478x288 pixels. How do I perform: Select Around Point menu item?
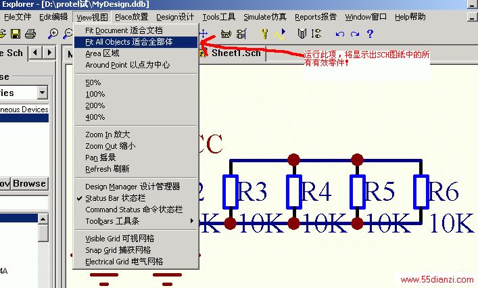136,65
